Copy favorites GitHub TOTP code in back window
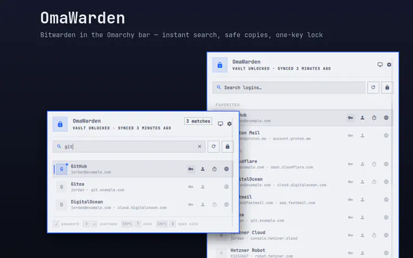This screenshot has width=413, height=258. [374, 118]
